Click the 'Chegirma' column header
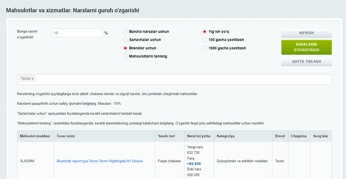346x179 pixels. point(299,136)
